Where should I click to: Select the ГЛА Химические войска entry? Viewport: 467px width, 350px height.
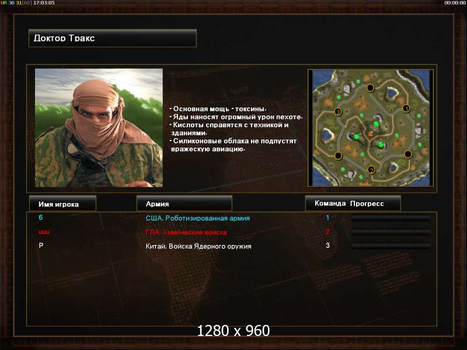tap(186, 232)
